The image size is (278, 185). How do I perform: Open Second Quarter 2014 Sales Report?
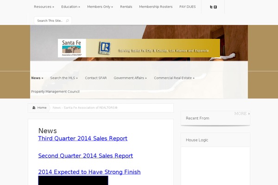85,156
